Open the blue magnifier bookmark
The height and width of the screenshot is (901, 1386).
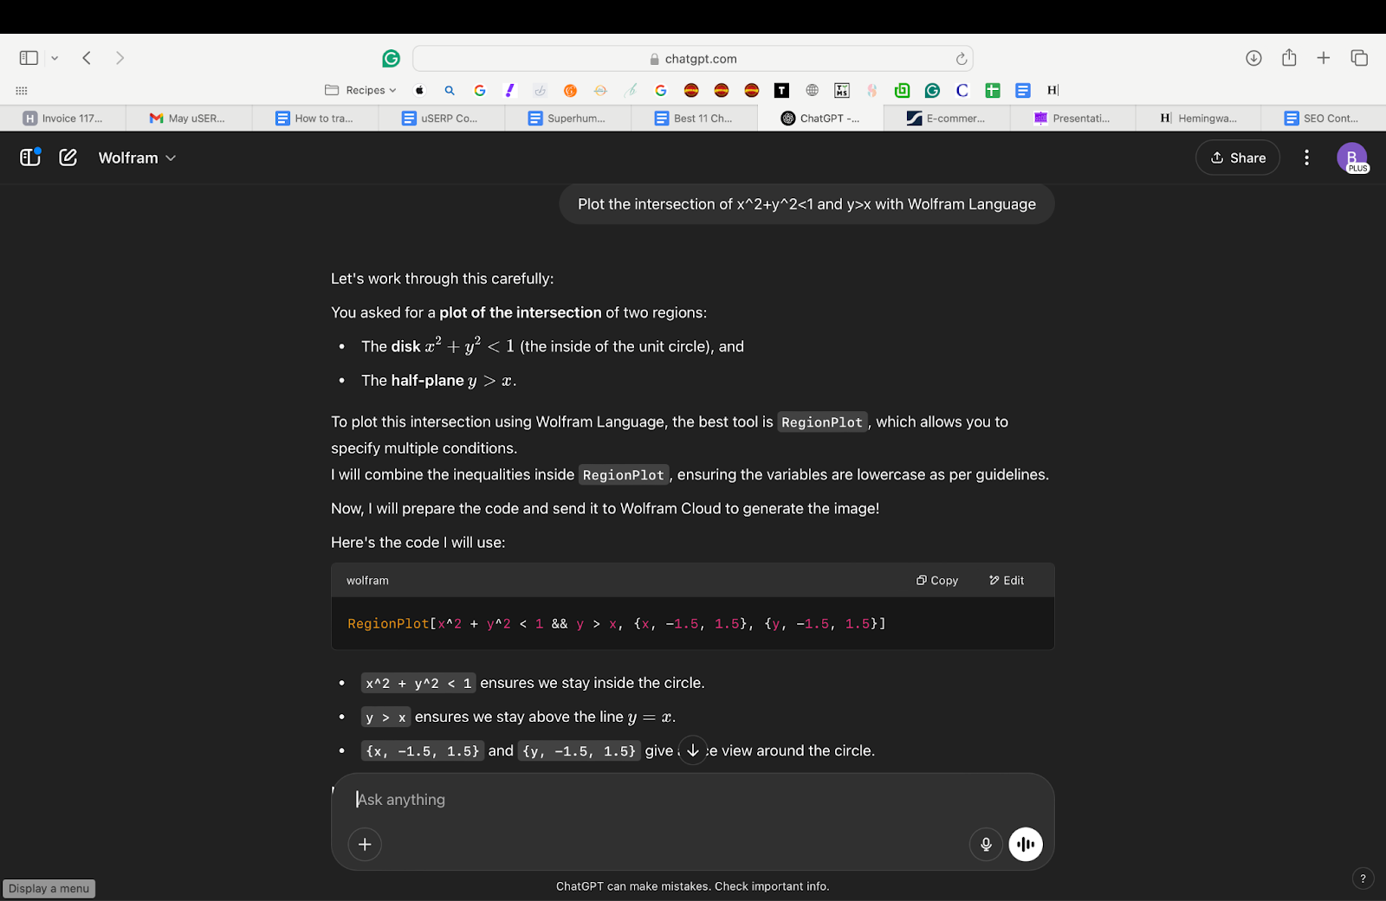450,90
